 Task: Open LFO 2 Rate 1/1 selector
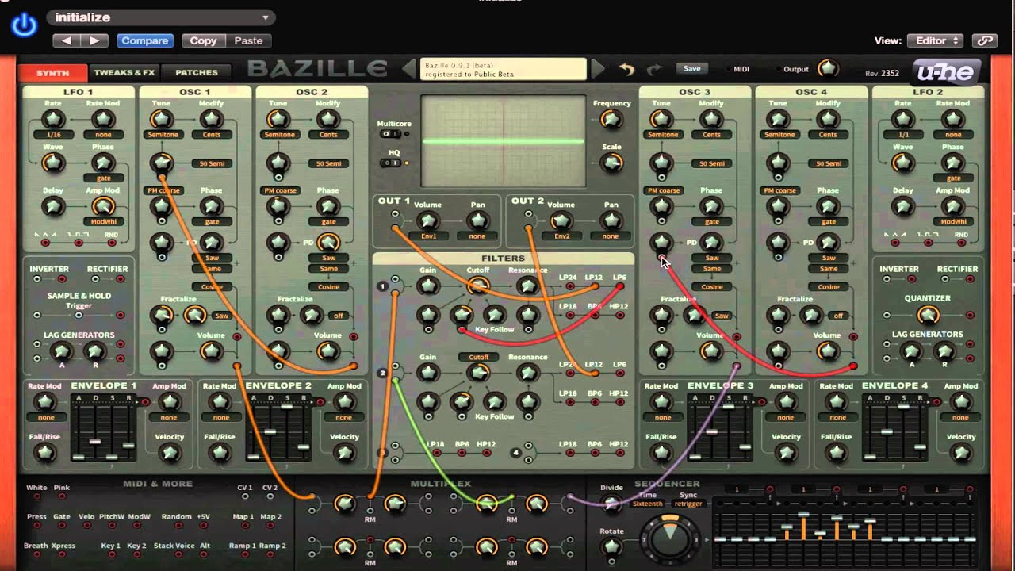coord(902,135)
